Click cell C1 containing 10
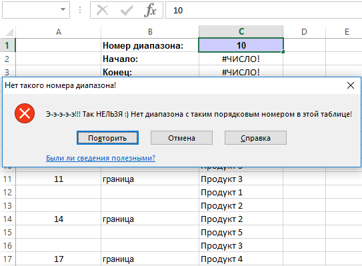The height and width of the screenshot is (266, 362). [x=241, y=45]
